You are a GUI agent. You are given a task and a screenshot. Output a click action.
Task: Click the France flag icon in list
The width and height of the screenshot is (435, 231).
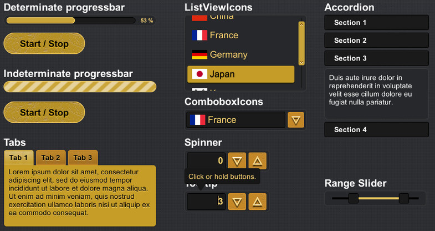pyautogui.click(x=199, y=36)
